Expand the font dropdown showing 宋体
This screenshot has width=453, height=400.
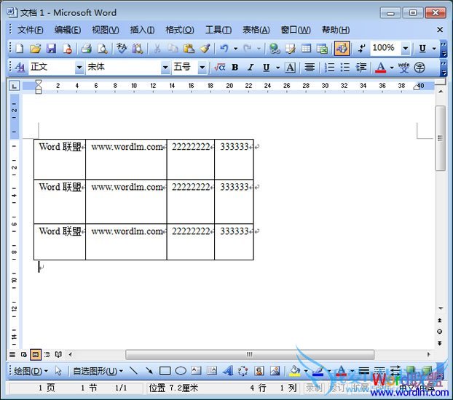165,68
